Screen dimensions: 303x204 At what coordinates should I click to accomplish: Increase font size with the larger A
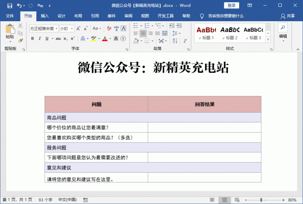click(78, 29)
